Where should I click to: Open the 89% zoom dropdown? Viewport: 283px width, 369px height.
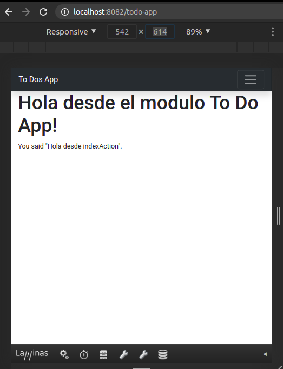coord(198,32)
